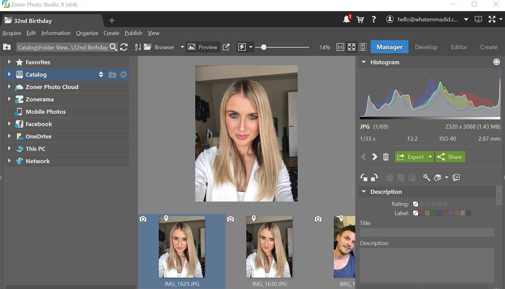This screenshot has height=289, width=505.
Task: Click the zoom slider handle
Action: click(x=264, y=47)
